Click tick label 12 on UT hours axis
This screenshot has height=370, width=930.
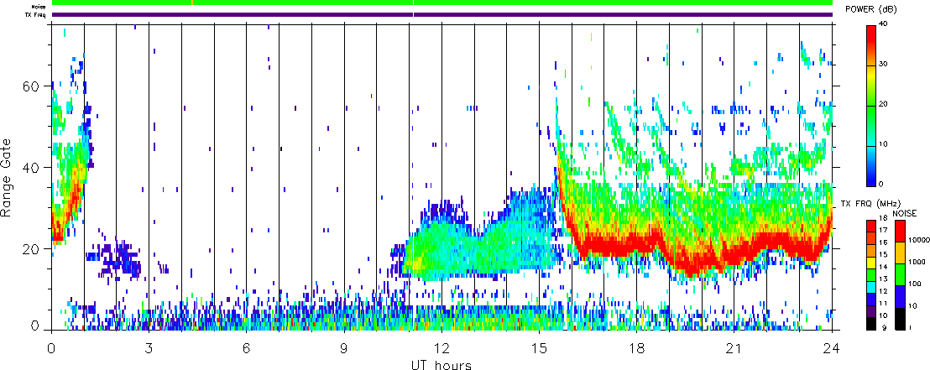(441, 347)
